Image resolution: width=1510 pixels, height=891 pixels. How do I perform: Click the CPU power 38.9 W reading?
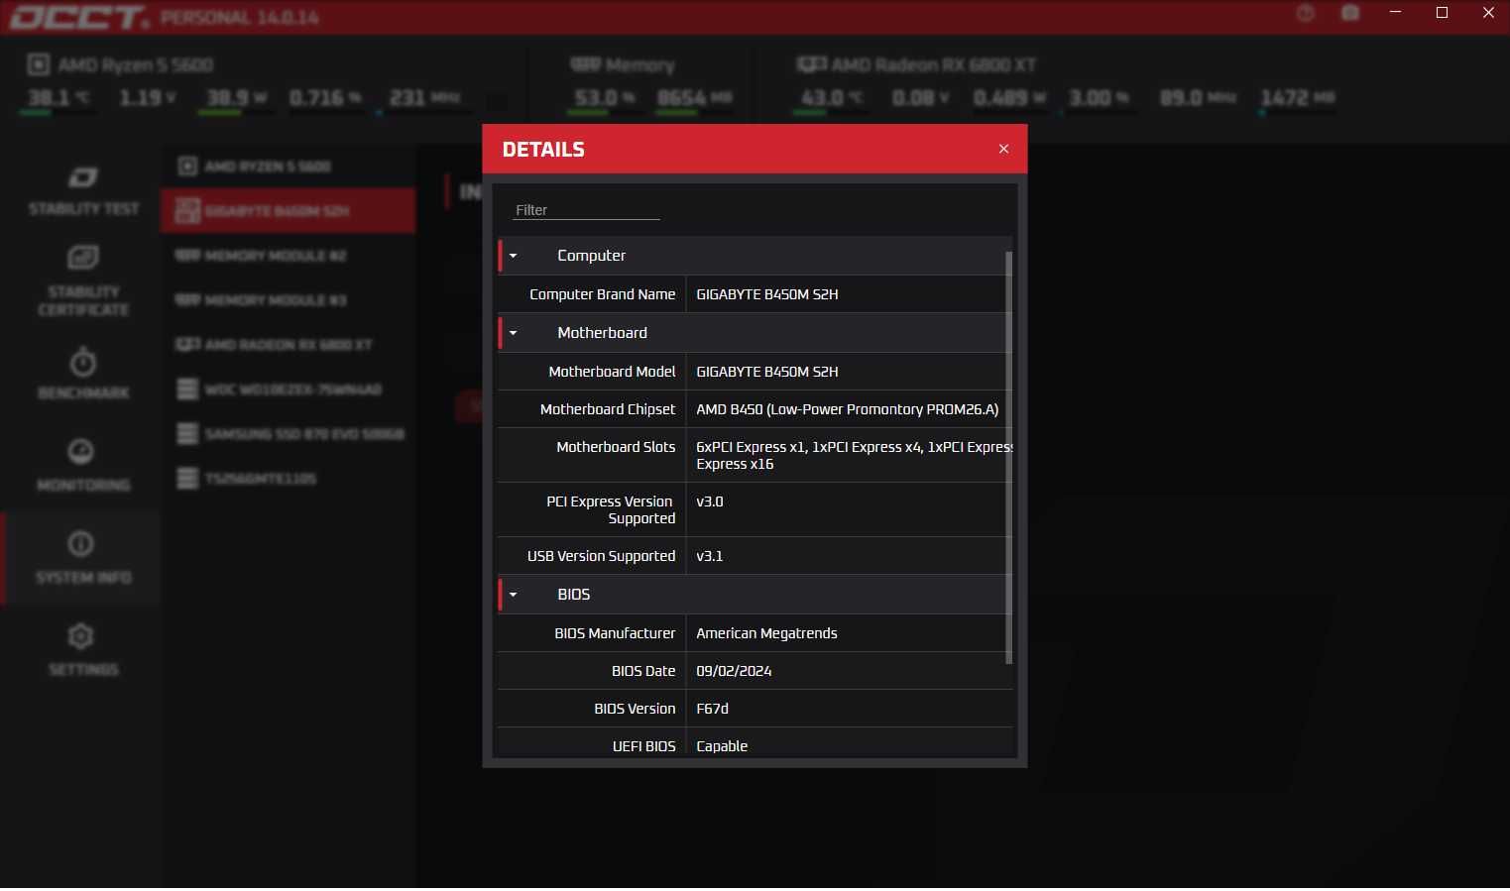237,98
